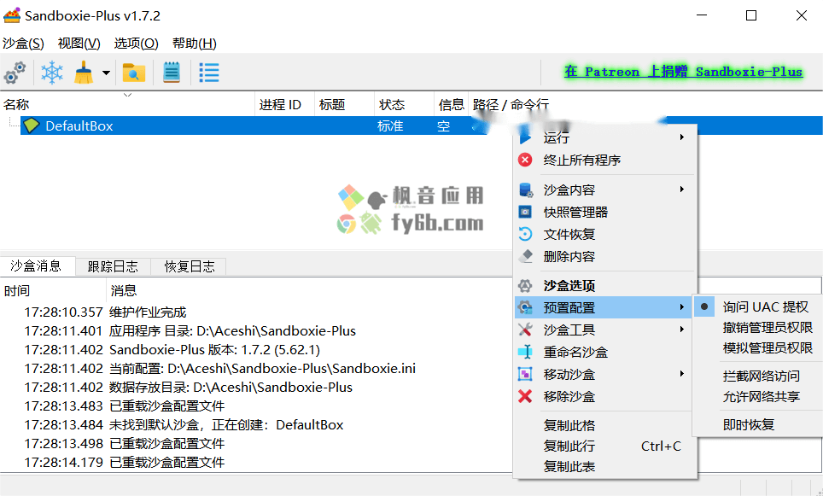Click the tools icon beside 沙盒工具
The width and height of the screenshot is (823, 496).
(x=525, y=330)
